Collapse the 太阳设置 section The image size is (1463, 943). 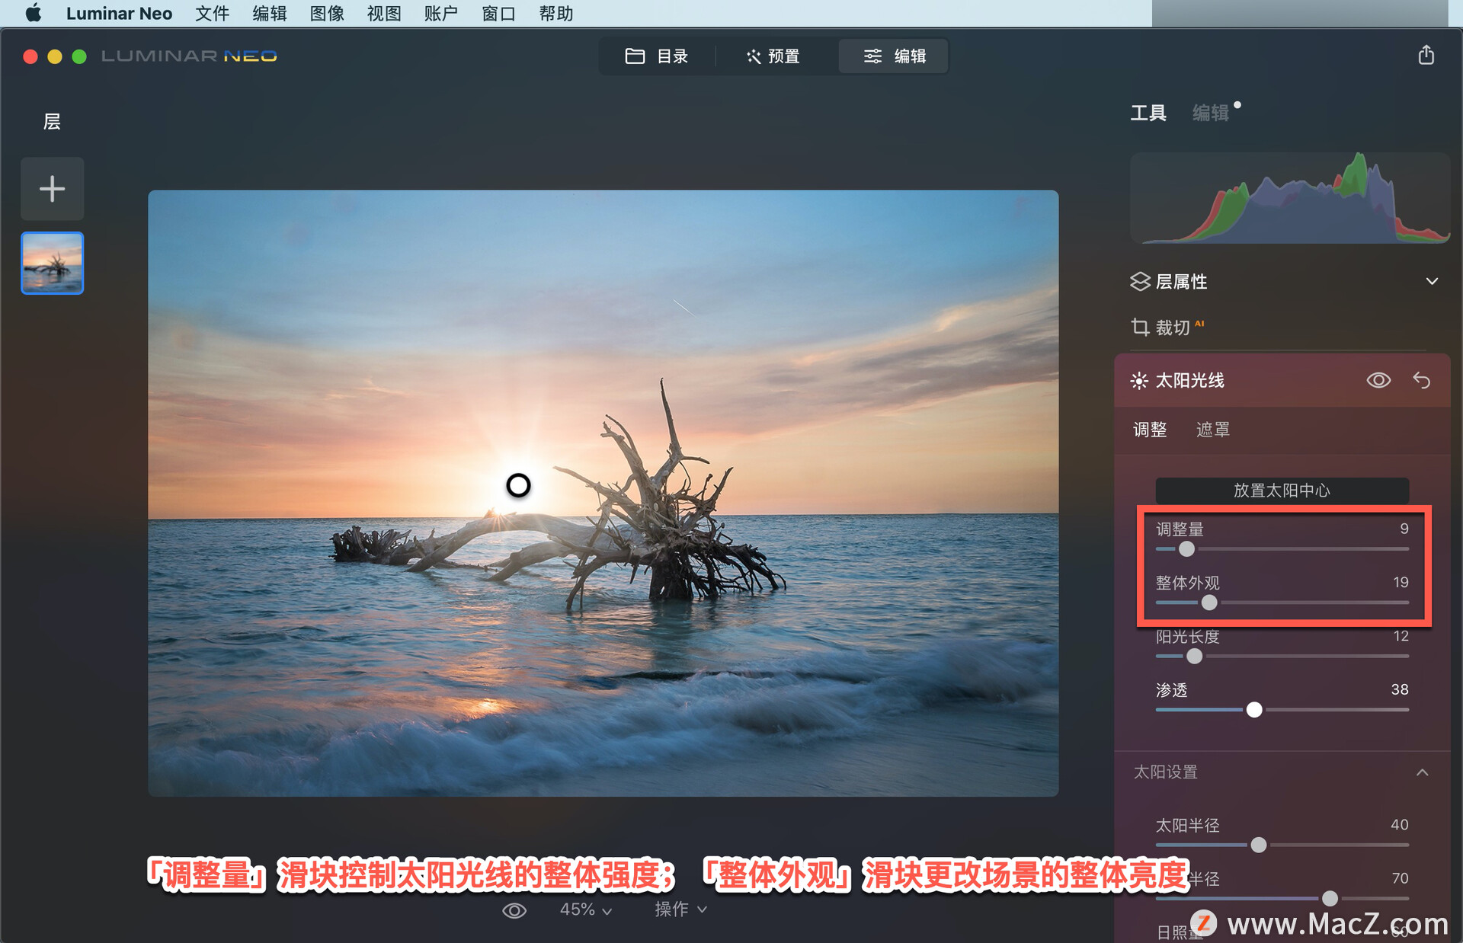point(1422,772)
